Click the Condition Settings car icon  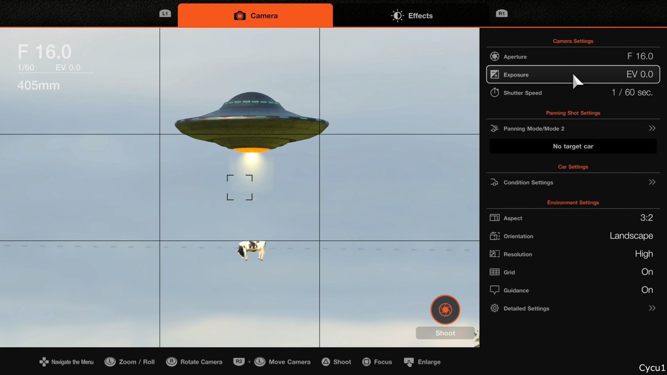point(495,182)
